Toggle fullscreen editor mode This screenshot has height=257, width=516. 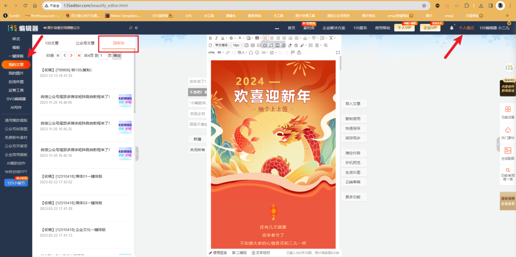click(x=338, y=52)
